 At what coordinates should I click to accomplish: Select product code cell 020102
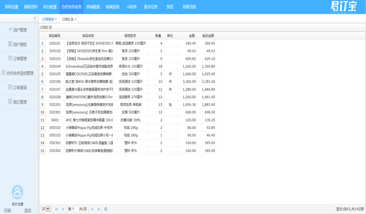55,51
